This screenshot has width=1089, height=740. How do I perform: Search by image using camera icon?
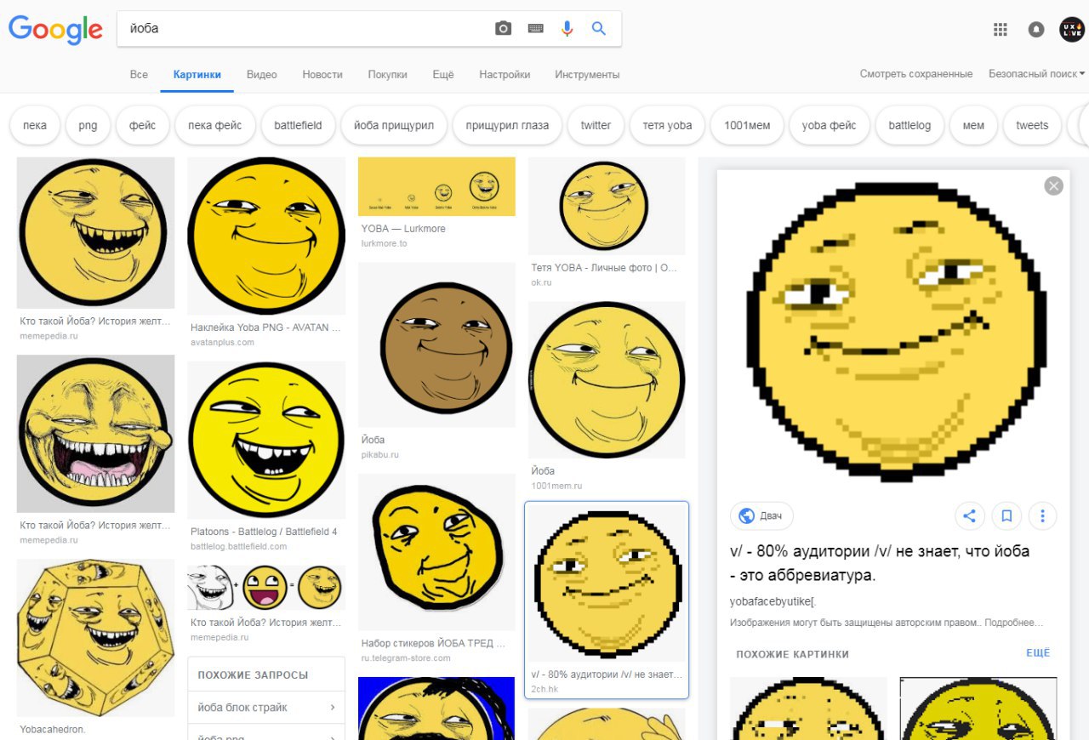504,28
